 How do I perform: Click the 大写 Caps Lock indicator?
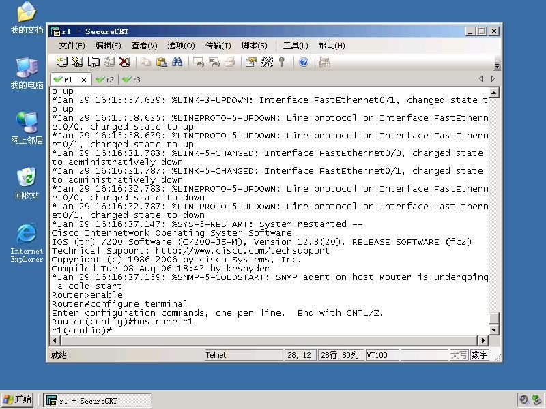[x=459, y=355]
